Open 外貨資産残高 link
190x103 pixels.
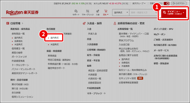[x=18, y=61]
